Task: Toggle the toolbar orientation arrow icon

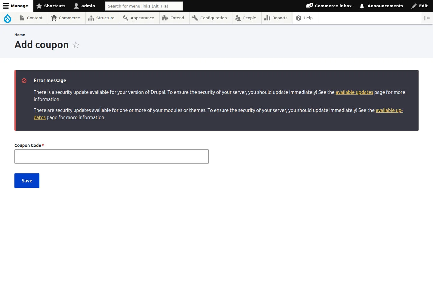Action: (x=427, y=18)
